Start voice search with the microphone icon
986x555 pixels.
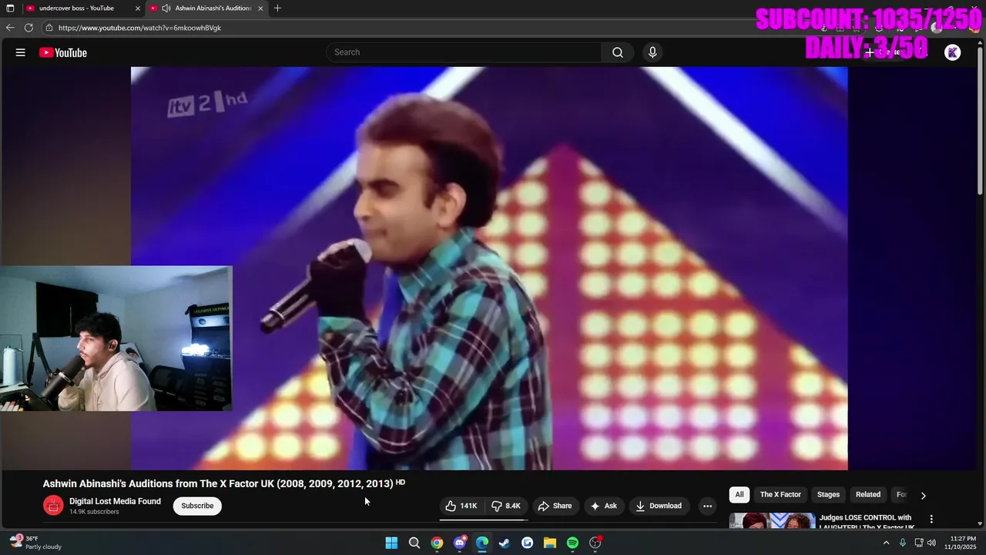(652, 52)
